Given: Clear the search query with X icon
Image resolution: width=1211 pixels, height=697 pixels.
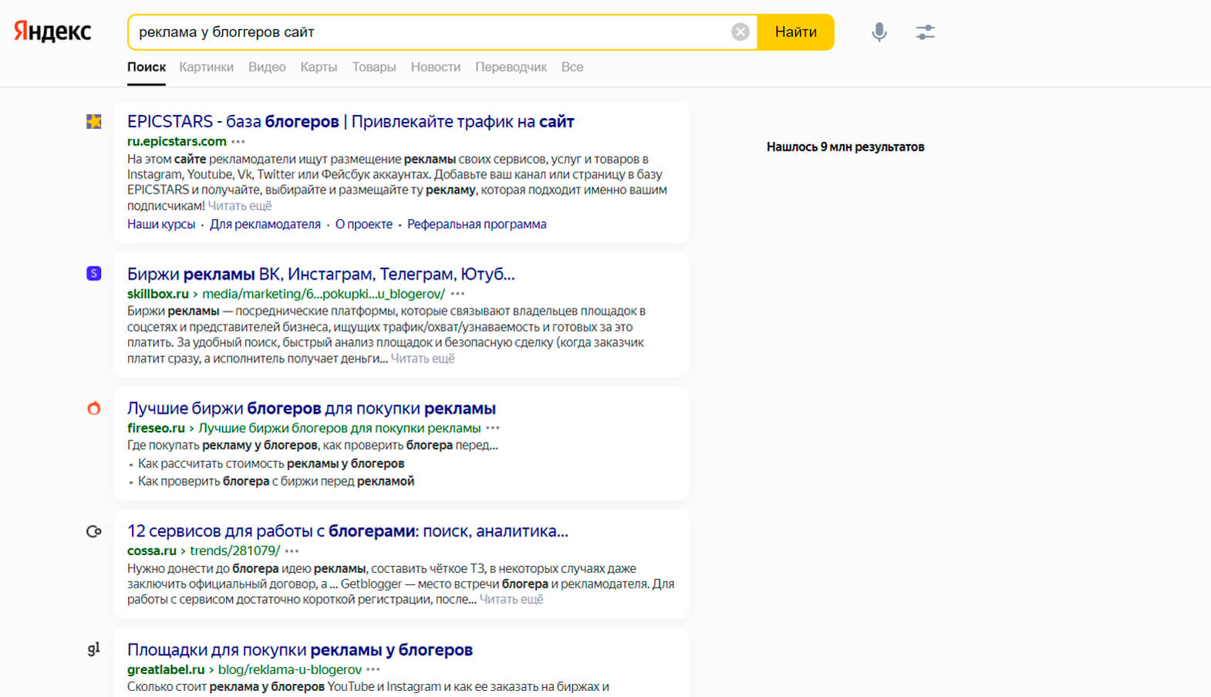Looking at the screenshot, I should [x=740, y=32].
